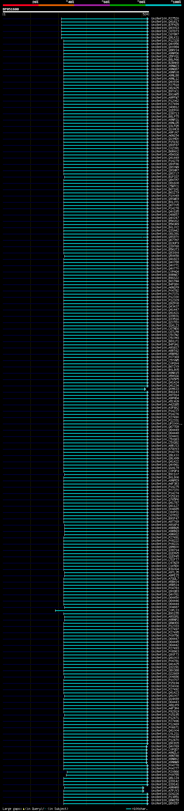This screenshot has height=811, width=184.
Task: Select label UniRef100_Q40934
Action: pos(165,82)
